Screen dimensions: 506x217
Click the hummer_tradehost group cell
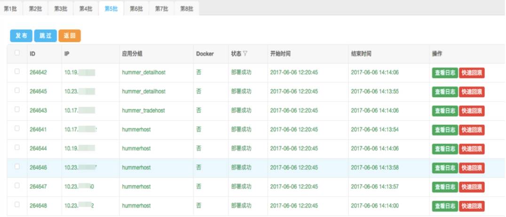(x=143, y=110)
